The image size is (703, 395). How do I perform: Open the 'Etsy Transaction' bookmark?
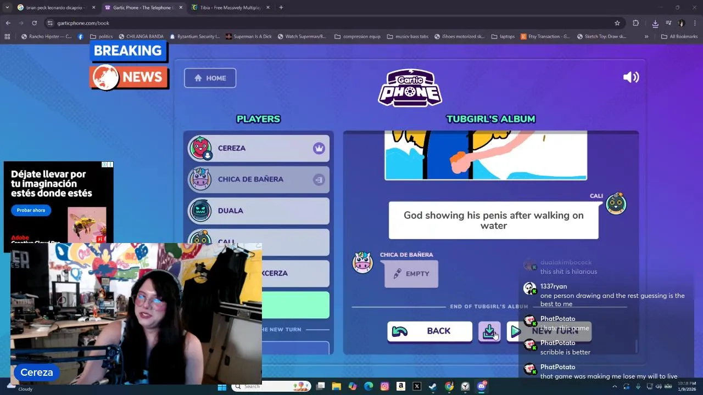tap(545, 37)
